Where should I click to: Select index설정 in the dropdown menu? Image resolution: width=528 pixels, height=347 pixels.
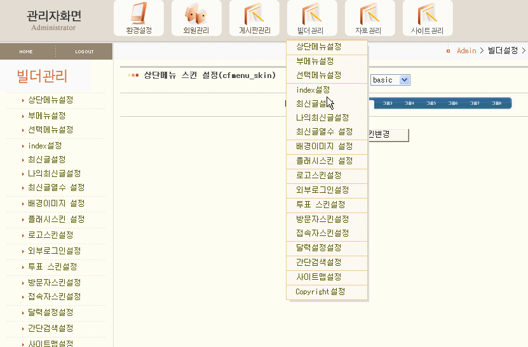coord(313,90)
